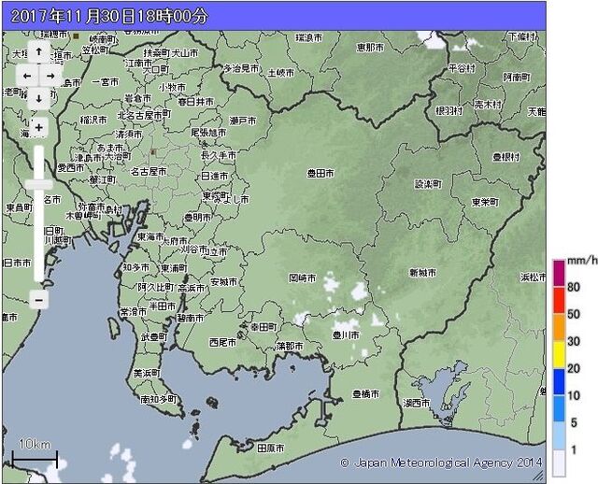Click the 土岐市 label on the map
Screen dimensions: 598x484
281,73
